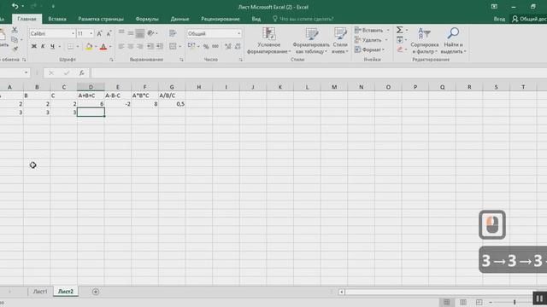Toggle bold Ж formatting
Screen dimensions: 547x307
click(x=34, y=46)
